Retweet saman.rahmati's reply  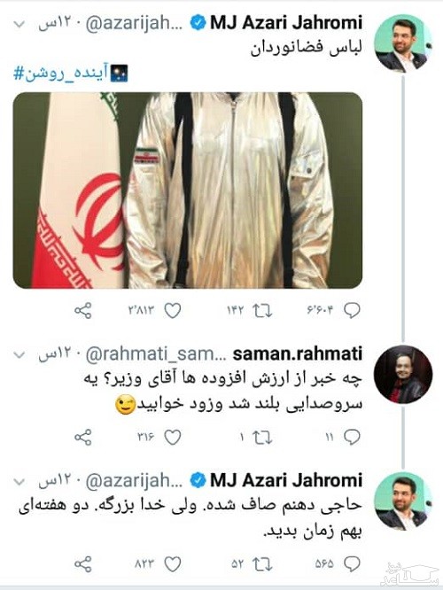262,438
